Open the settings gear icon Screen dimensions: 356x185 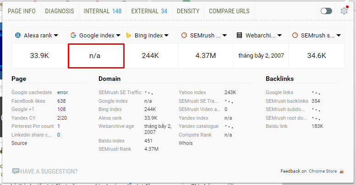point(344,11)
